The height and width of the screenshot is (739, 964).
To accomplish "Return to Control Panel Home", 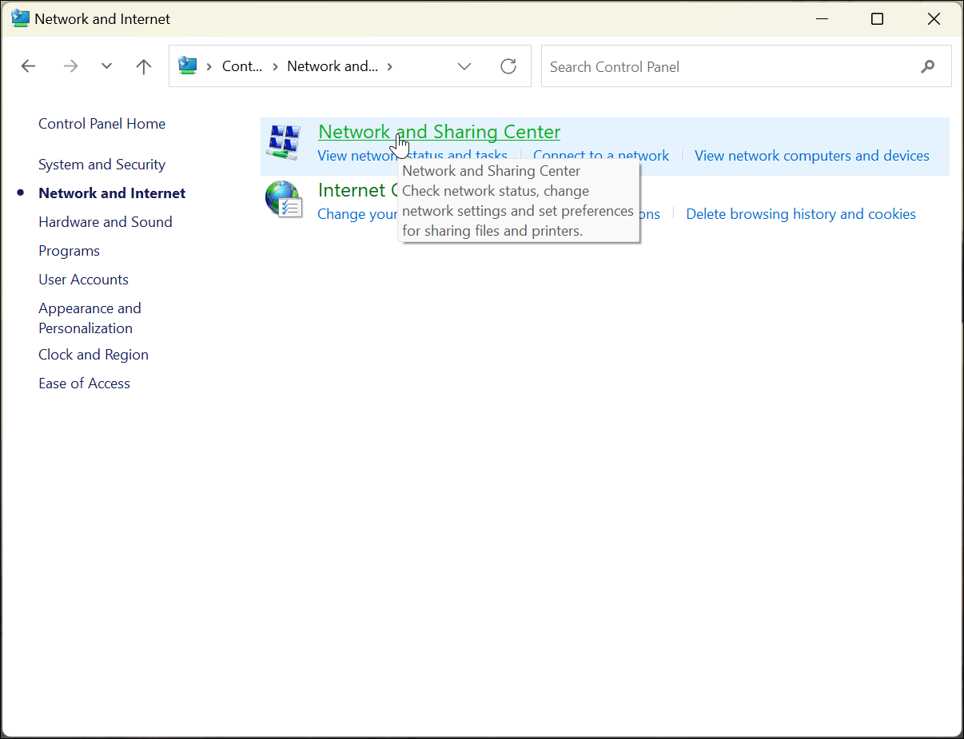I will pyautogui.click(x=102, y=123).
